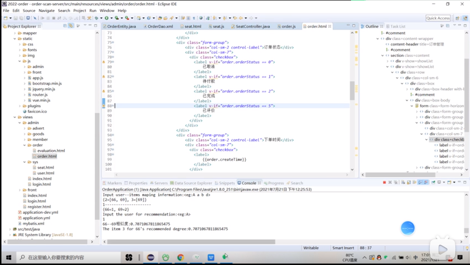Viewport: 470px width, 265px height.
Task: Collapse All in Project Explorer toolbar
Action: (65, 26)
